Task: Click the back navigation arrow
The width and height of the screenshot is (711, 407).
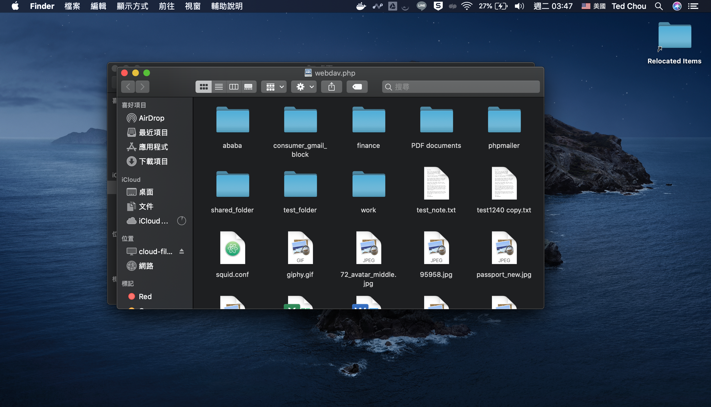Action: coord(128,87)
